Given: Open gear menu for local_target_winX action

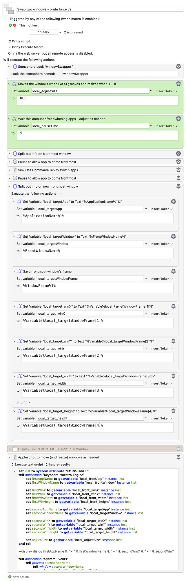Looking at the screenshot, I should (x=173, y=306).
